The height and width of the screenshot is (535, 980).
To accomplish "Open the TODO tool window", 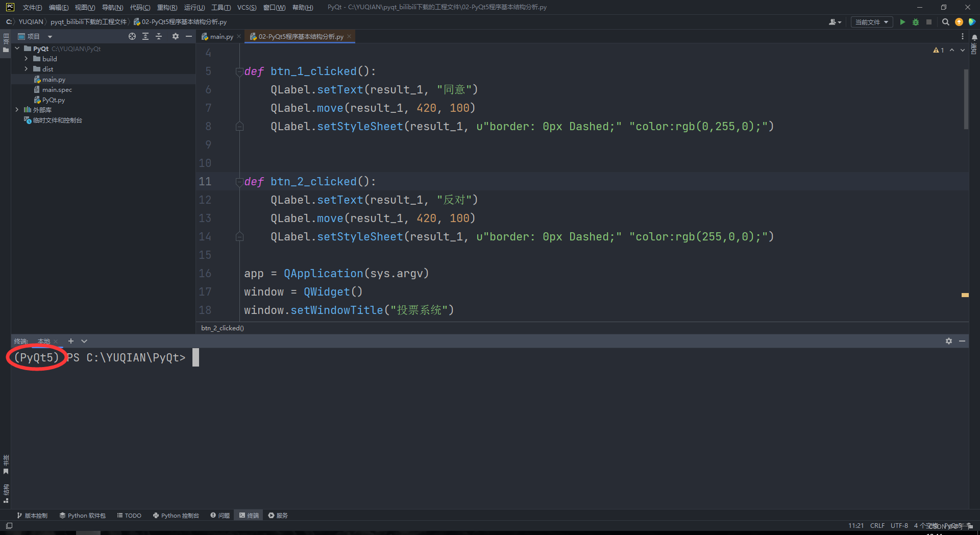I will point(129,515).
